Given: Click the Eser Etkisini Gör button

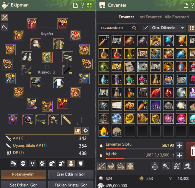Looking at the screenshot, I should tap(71, 174).
